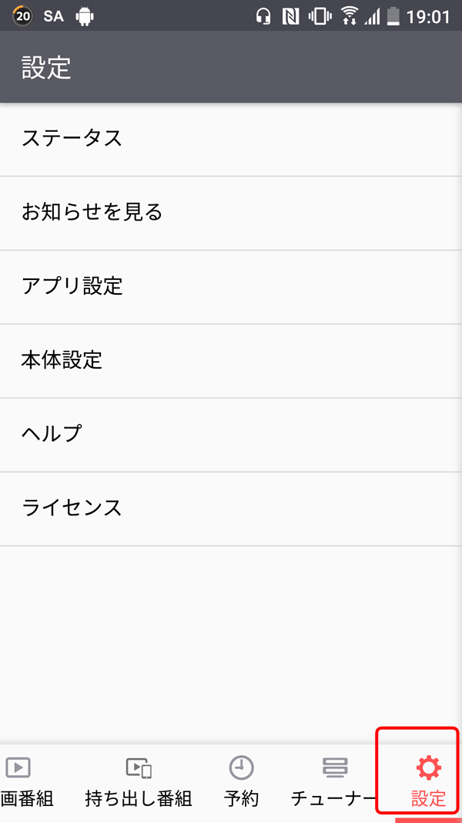View the ライセンス license entry
Screen dimensions: 462x823
click(231, 509)
